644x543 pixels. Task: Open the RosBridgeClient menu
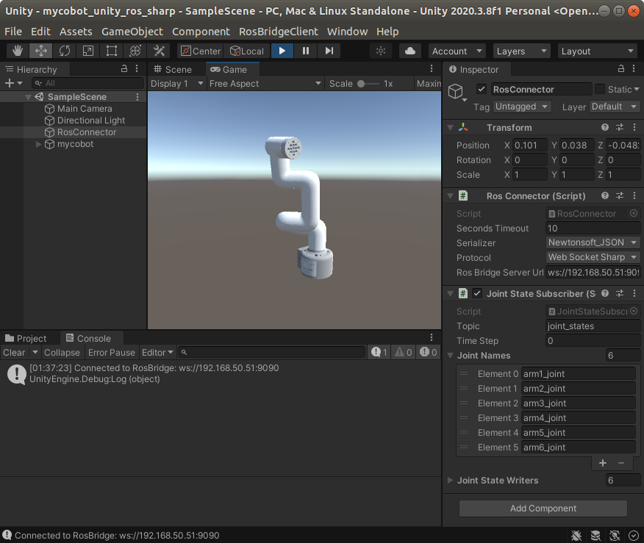278,32
